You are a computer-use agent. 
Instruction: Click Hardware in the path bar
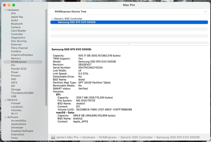88,137
